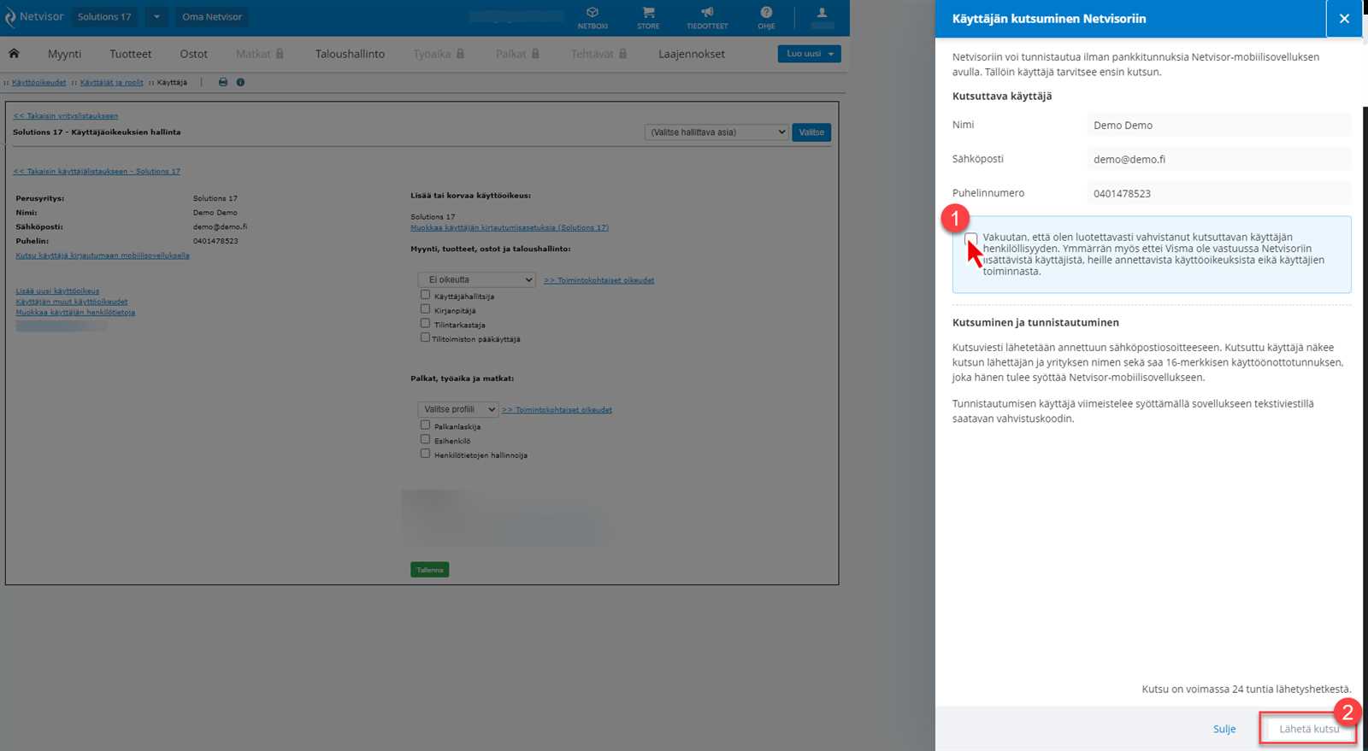Click the green Tallenna button

click(x=430, y=570)
